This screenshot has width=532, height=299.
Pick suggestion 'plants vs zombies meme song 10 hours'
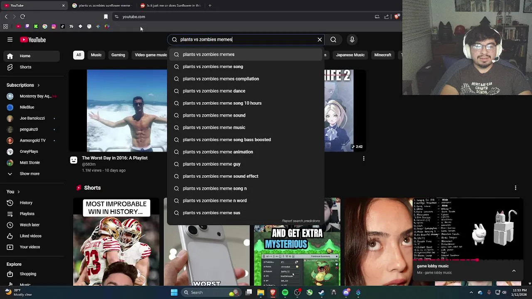245,103
